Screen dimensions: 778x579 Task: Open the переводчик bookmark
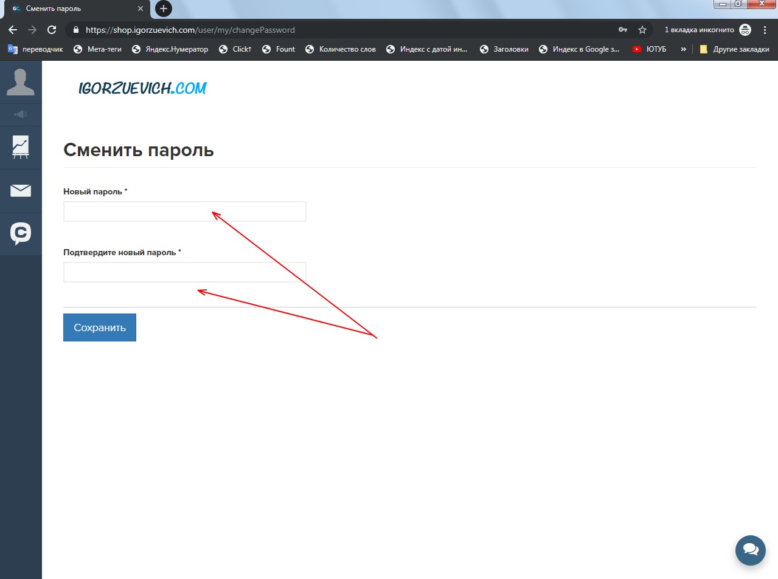tap(35, 49)
